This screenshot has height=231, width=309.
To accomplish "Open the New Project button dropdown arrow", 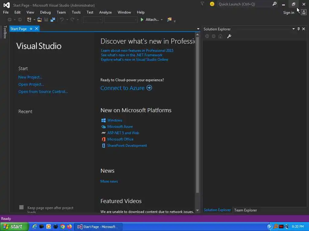I will (x=34, y=20).
